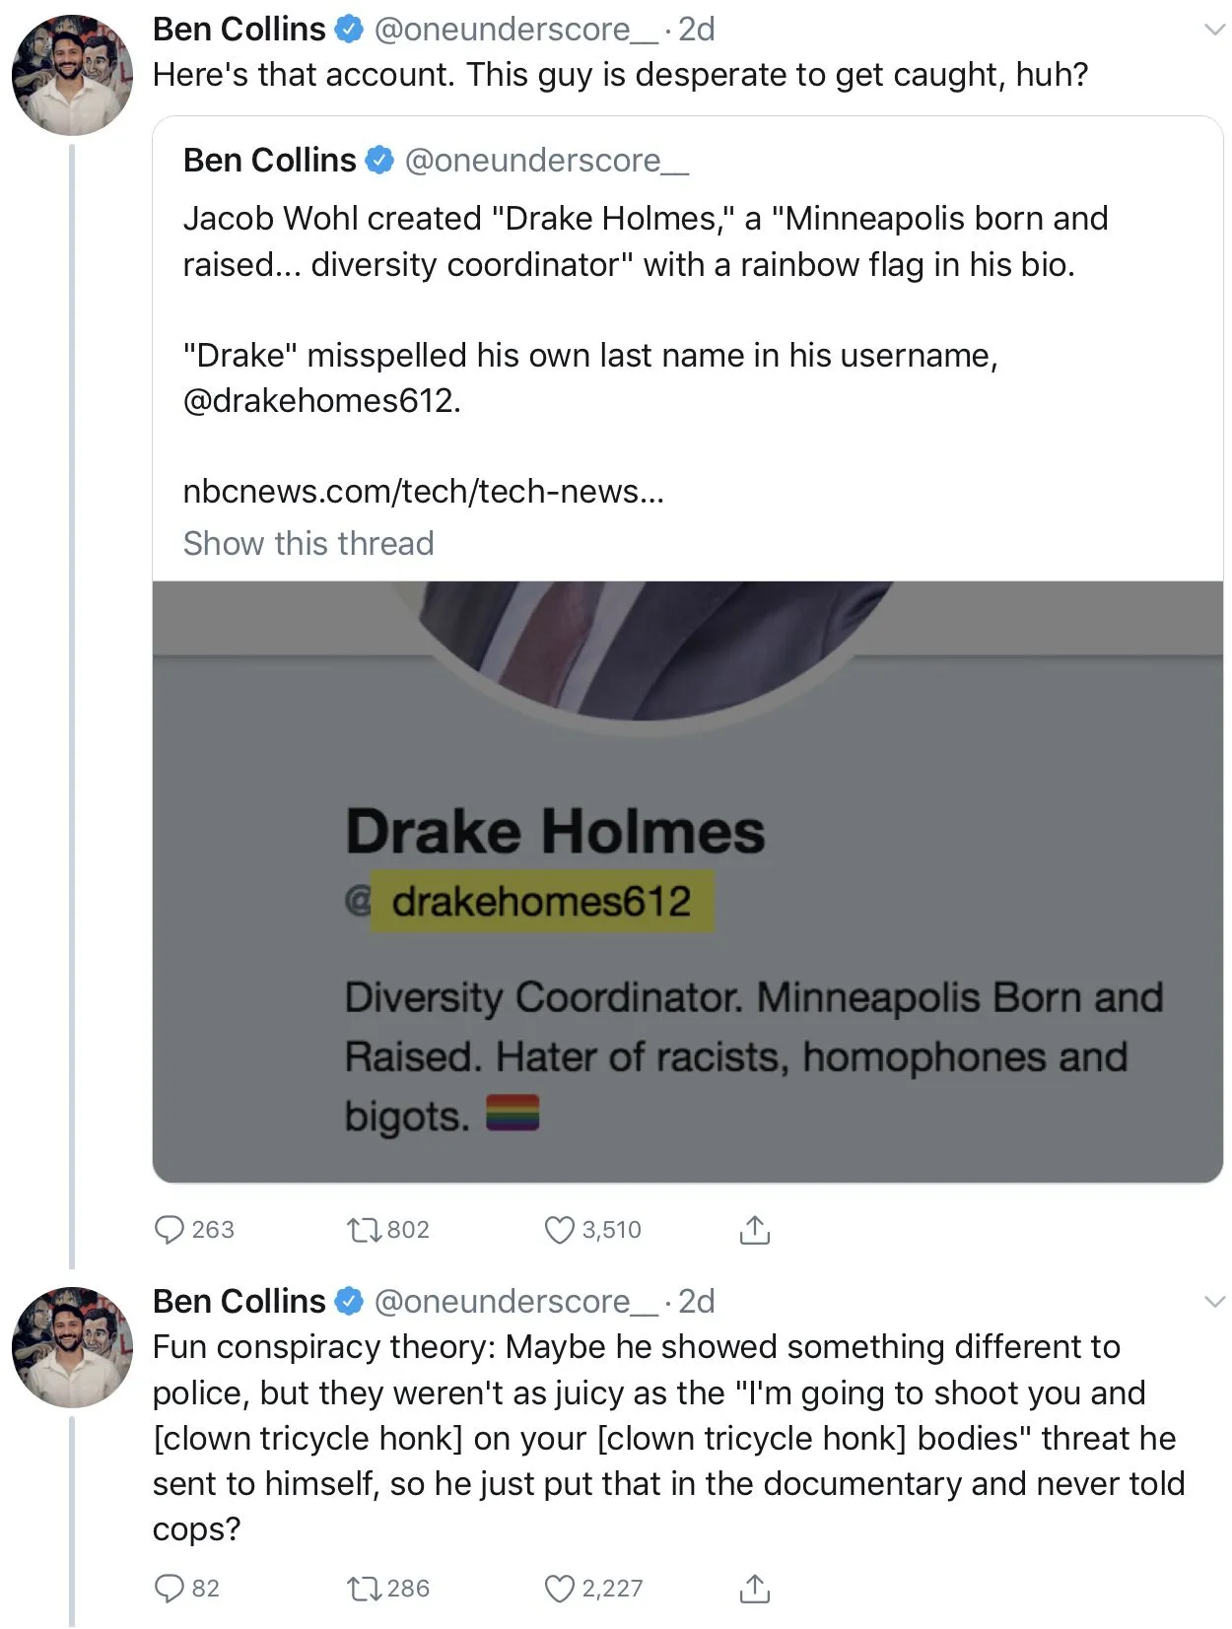
Task: Share the conspiracy theory tweet
Action: (754, 1588)
